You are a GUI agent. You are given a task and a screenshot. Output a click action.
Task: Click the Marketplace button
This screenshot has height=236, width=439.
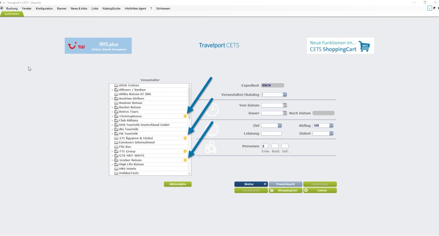(320, 184)
